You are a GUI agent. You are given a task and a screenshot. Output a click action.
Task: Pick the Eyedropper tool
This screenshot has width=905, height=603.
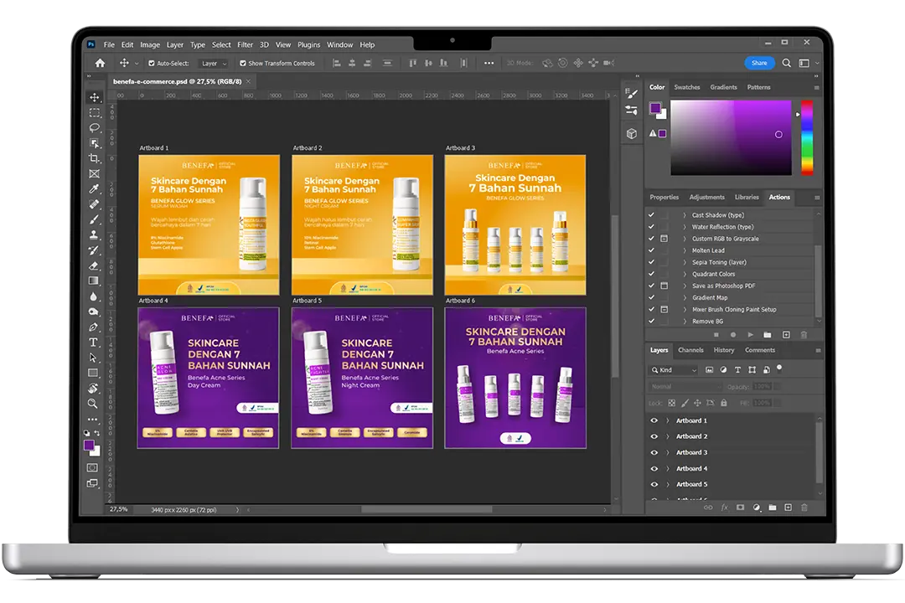(95, 189)
